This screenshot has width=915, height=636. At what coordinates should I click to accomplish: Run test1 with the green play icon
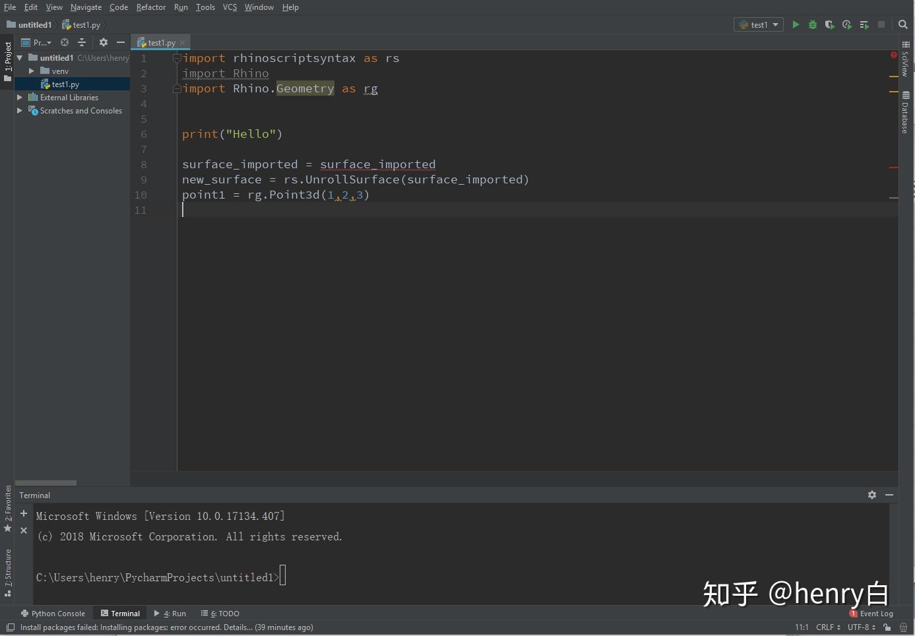[796, 24]
